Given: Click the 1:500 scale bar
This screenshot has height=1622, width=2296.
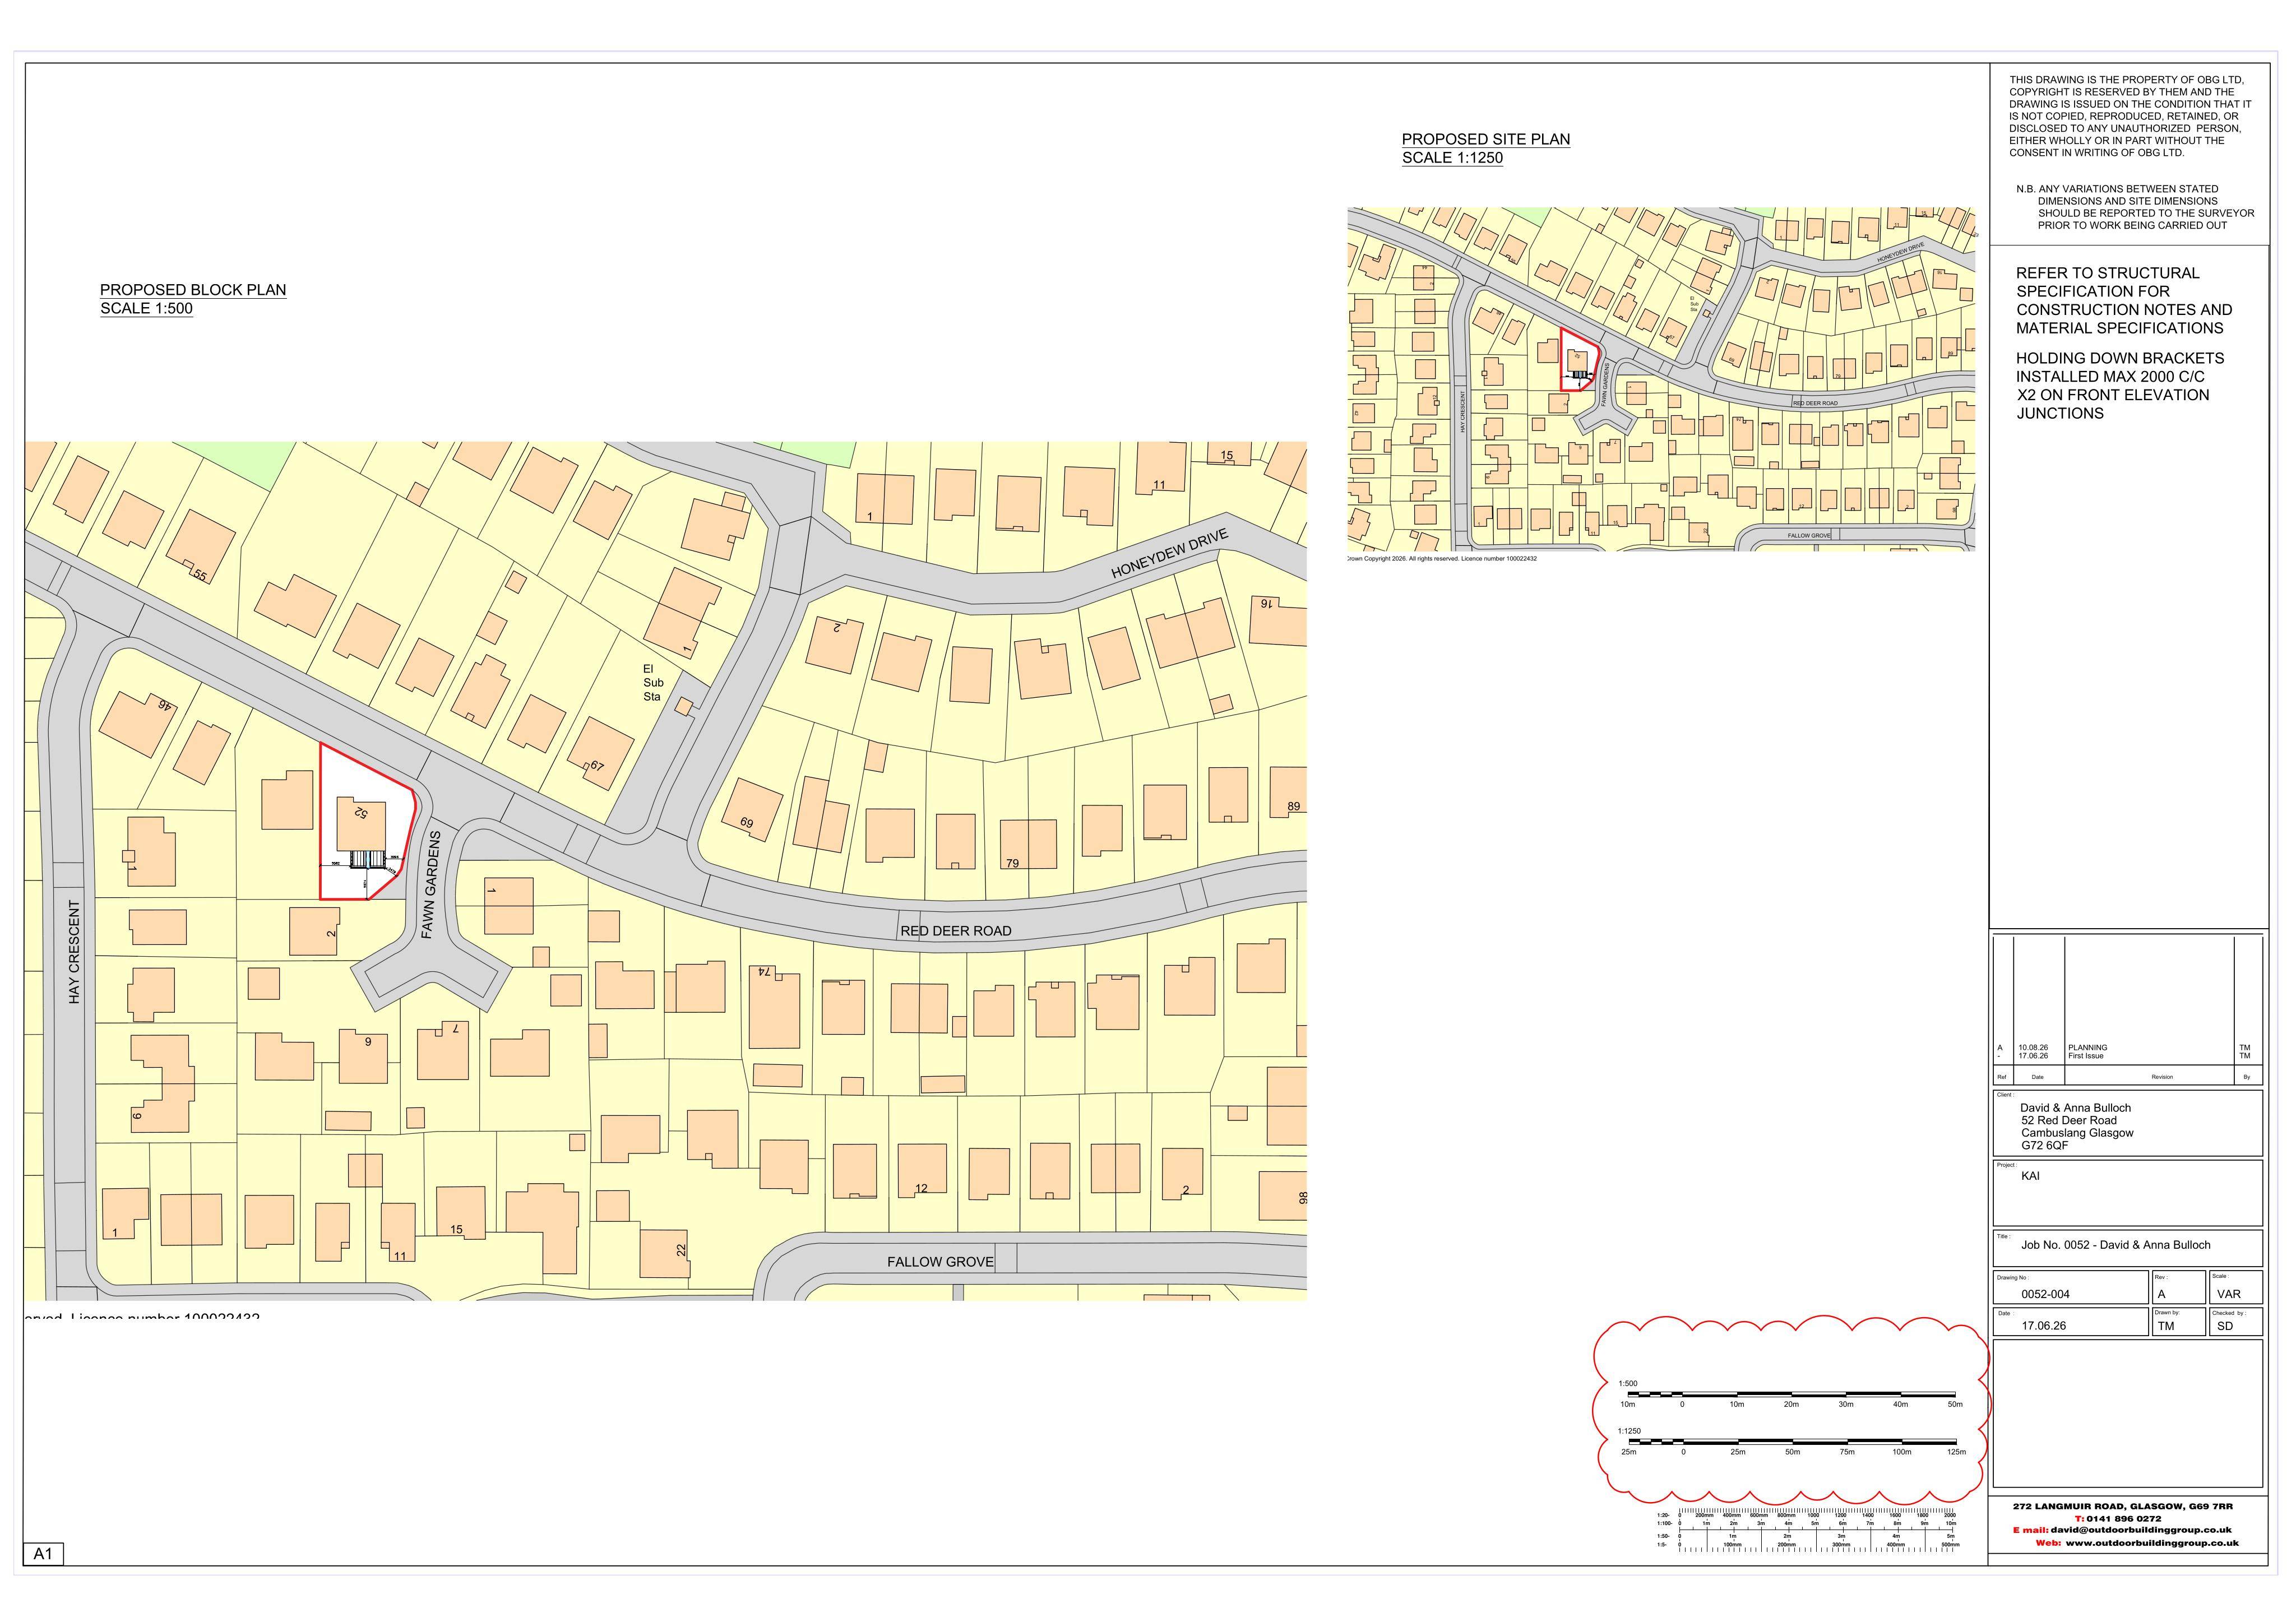Looking at the screenshot, I should 1790,1394.
